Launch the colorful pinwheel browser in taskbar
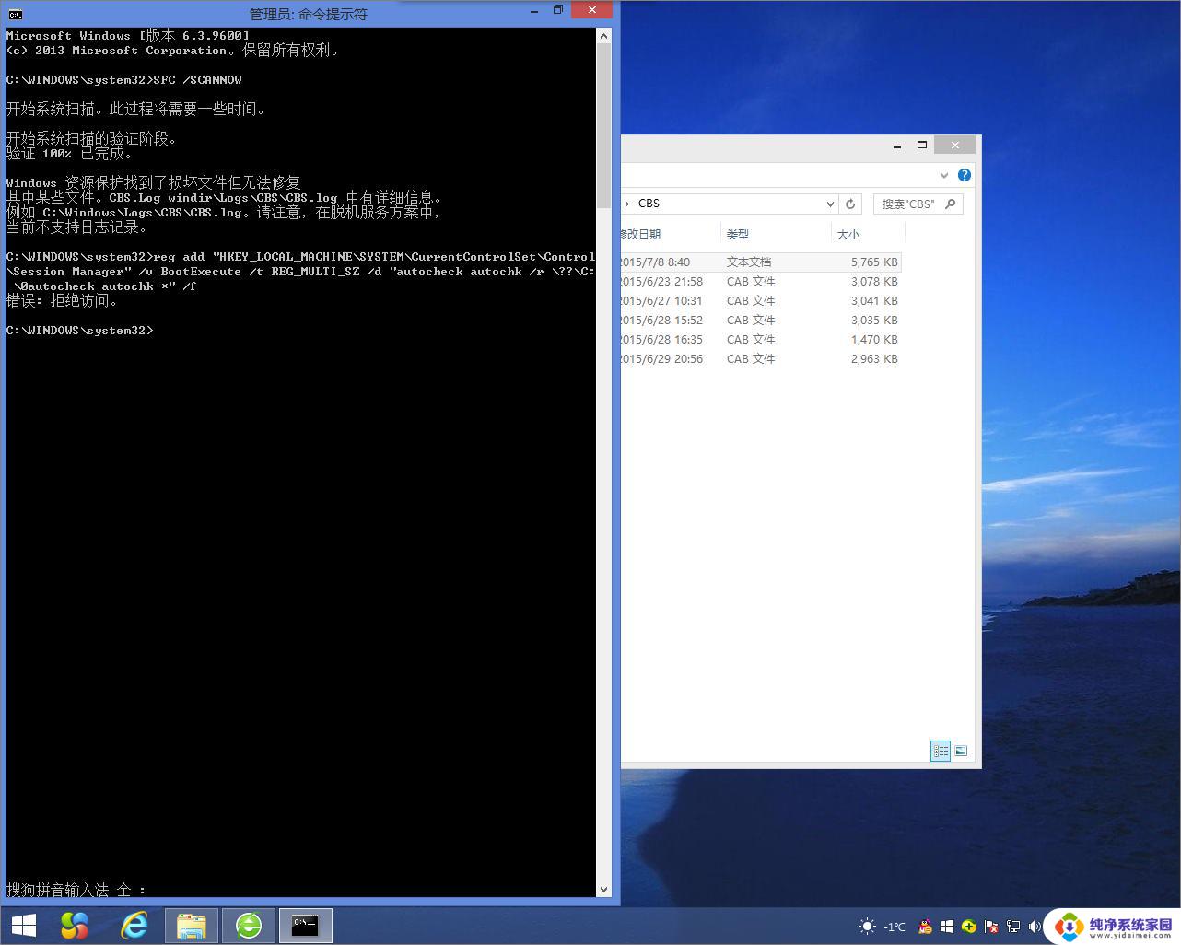This screenshot has width=1181, height=945. click(75, 926)
